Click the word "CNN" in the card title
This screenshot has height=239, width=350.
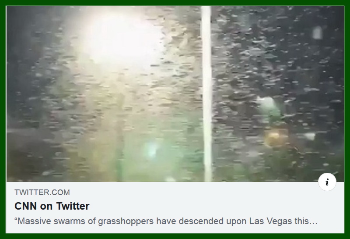tap(26, 206)
